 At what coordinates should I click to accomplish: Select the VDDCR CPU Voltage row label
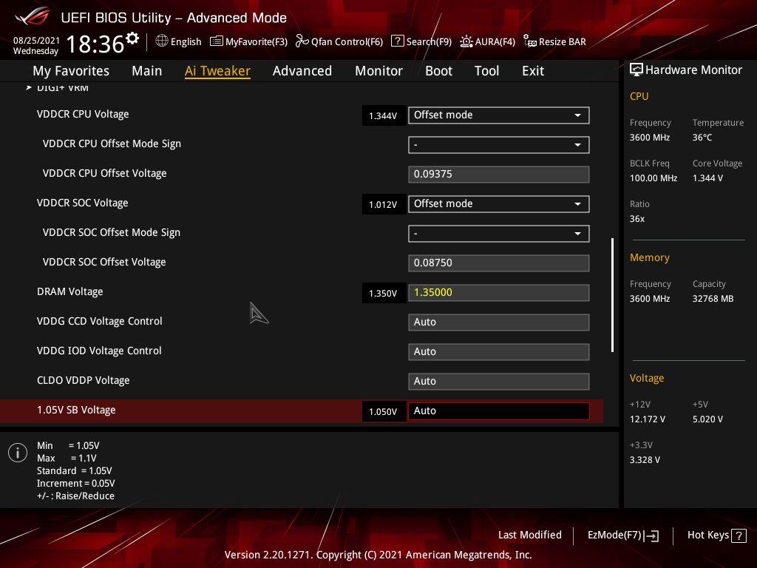click(83, 115)
